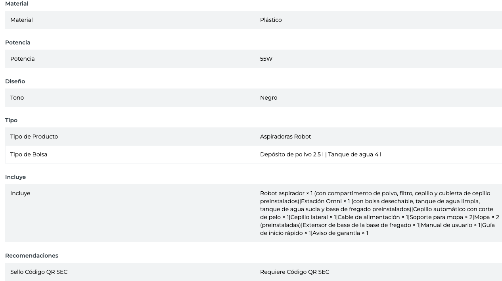Select the Potencia row label

[22, 59]
